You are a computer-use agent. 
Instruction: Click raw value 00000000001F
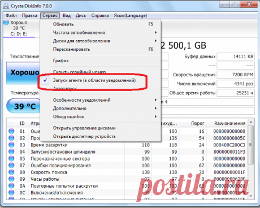coord(229,172)
